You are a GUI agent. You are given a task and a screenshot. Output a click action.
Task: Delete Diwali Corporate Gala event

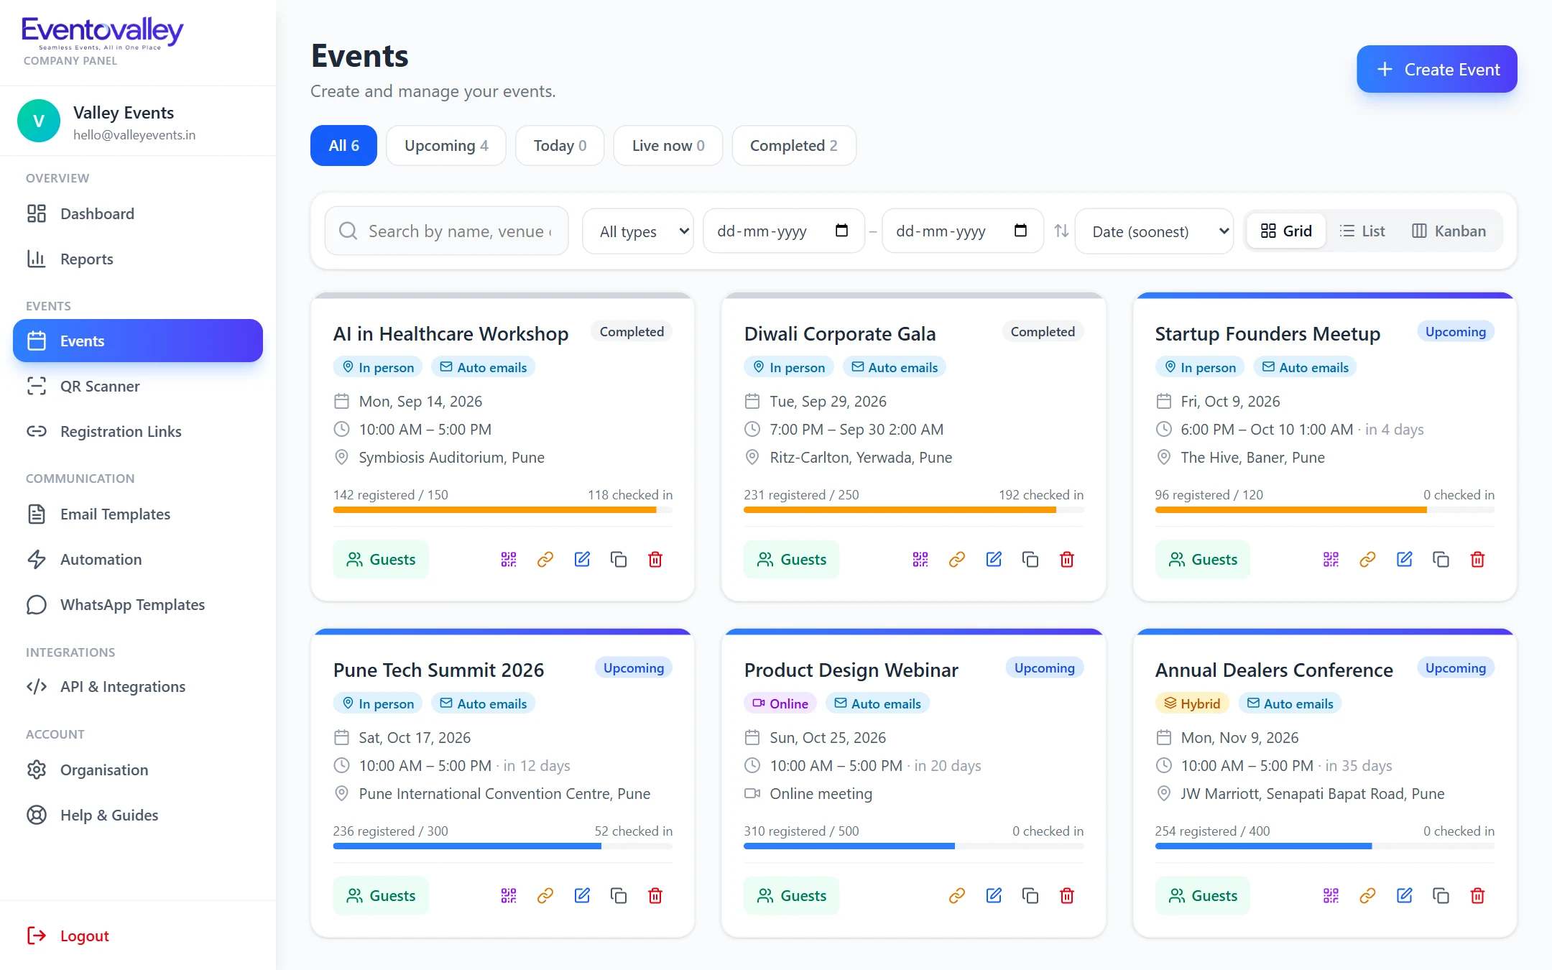(1067, 559)
